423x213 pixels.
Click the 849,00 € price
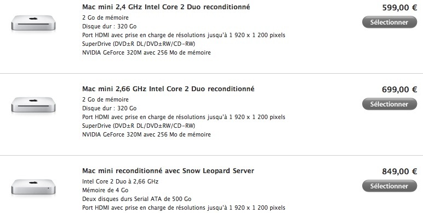399,171
